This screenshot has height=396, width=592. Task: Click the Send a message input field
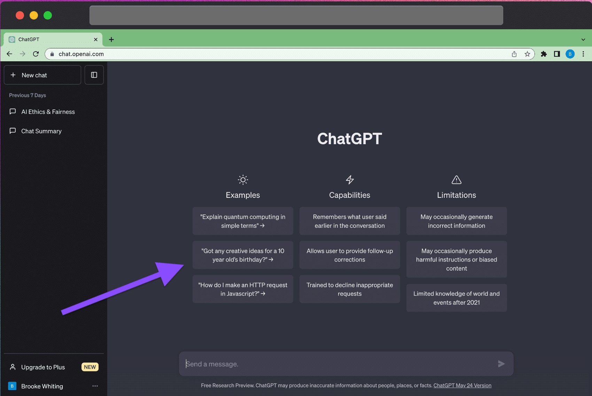(x=313, y=364)
